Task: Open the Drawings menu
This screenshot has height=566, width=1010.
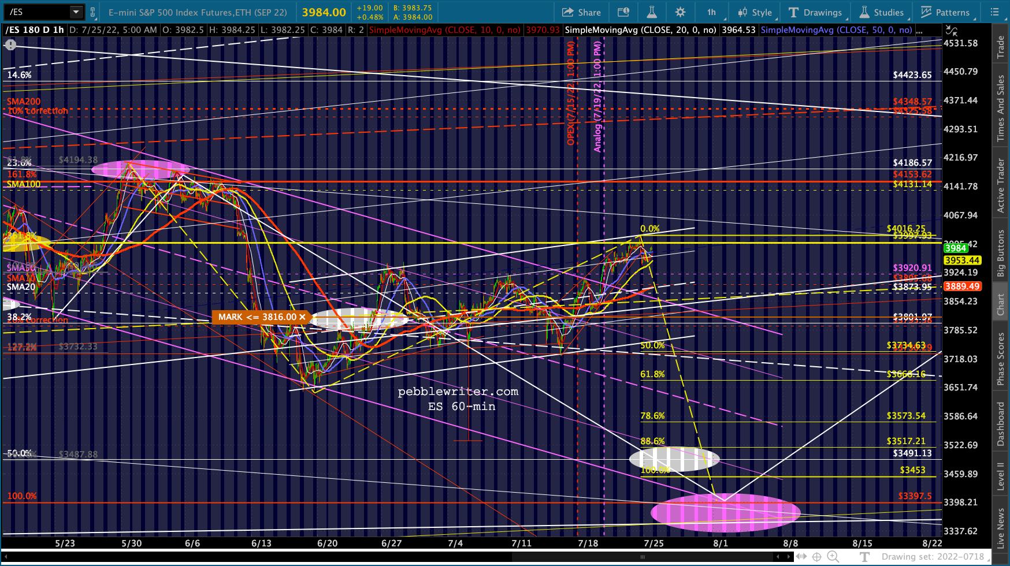Action: click(815, 12)
